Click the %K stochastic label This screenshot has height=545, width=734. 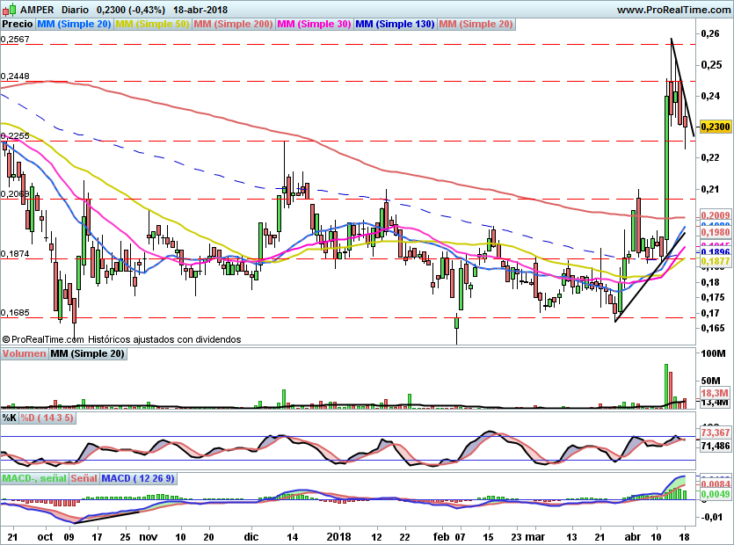click(x=10, y=417)
